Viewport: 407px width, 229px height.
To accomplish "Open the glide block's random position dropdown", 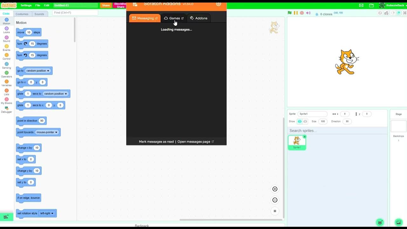I will click(x=56, y=94).
